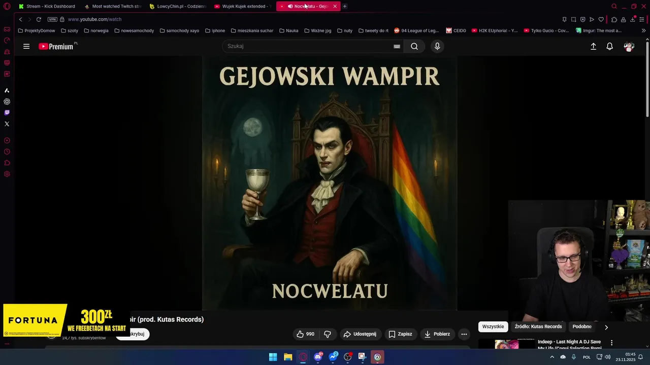Open options for the Indeep Last Night video
This screenshot has height=365, width=650.
coord(612,343)
